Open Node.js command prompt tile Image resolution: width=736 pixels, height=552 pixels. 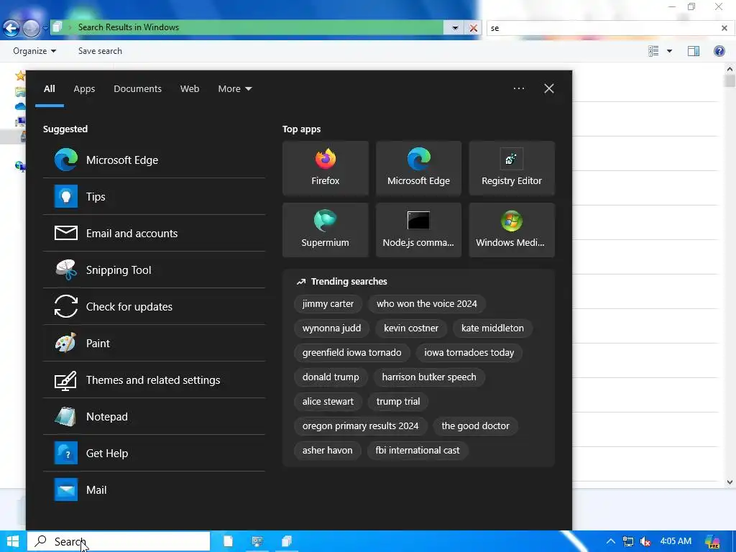click(x=418, y=230)
